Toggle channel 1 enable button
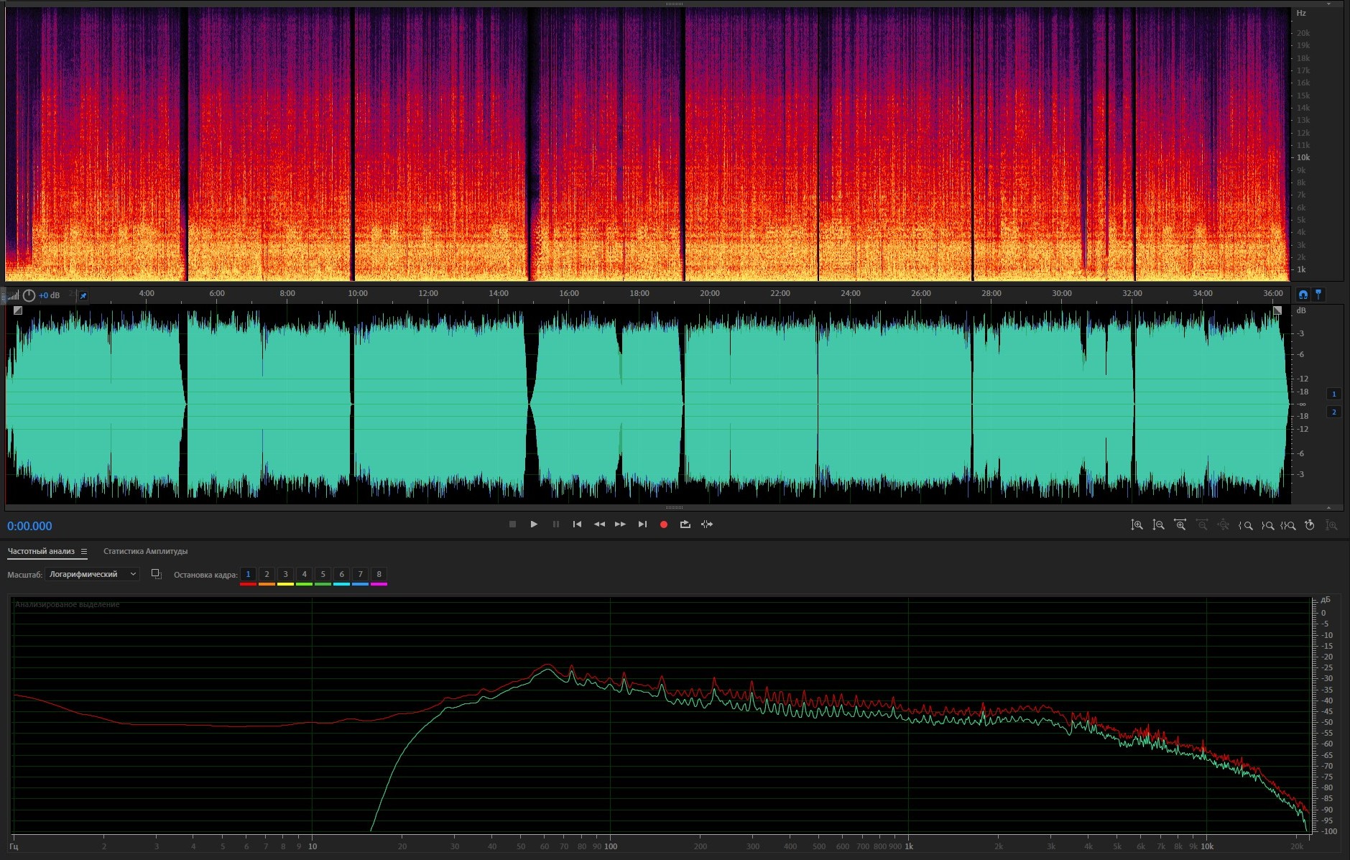This screenshot has width=1350, height=860. tap(1334, 394)
